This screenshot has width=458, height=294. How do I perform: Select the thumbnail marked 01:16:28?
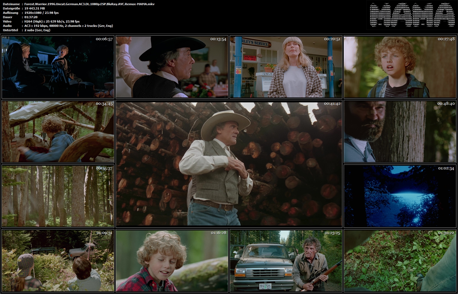pos(172,261)
